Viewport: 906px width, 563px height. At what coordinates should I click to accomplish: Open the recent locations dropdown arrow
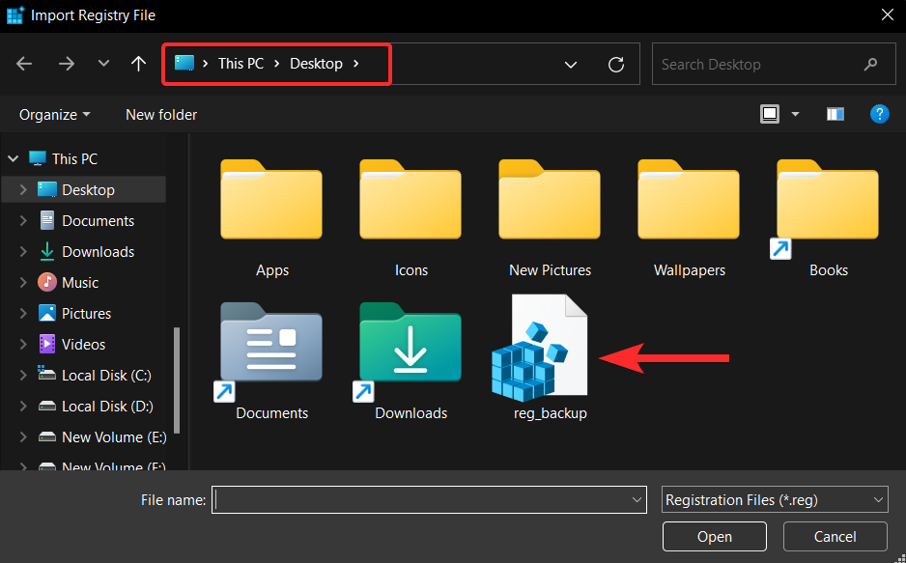(103, 64)
